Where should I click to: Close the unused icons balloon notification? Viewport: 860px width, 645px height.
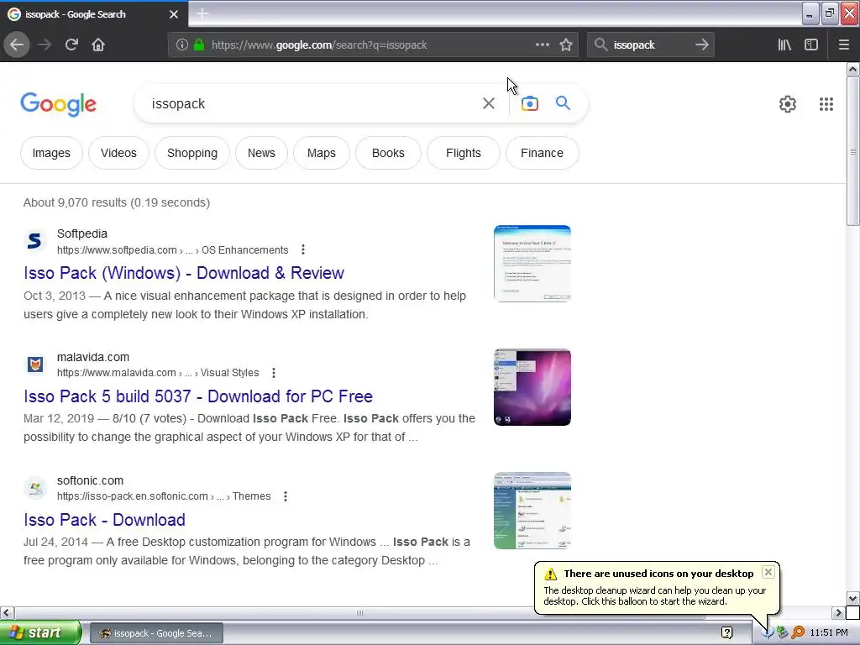click(768, 572)
